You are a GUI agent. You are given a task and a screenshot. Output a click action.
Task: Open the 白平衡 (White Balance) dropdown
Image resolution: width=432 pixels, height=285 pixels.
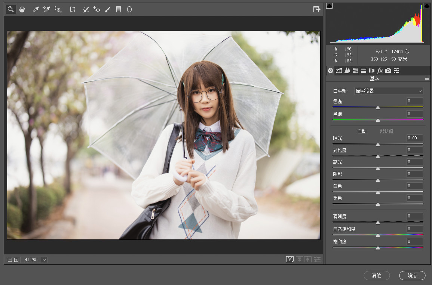point(389,91)
